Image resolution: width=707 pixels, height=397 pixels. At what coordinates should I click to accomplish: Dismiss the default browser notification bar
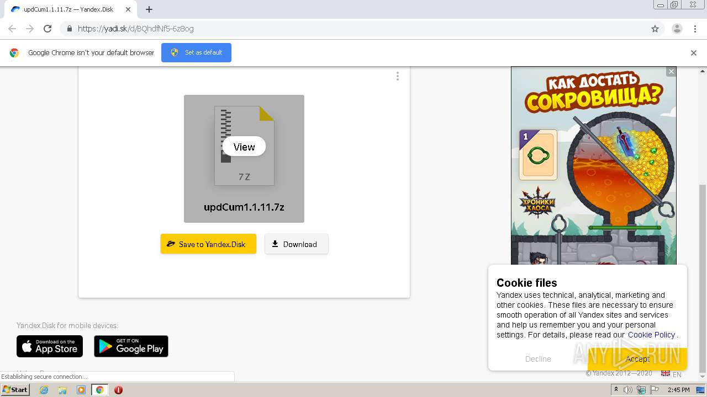point(694,53)
